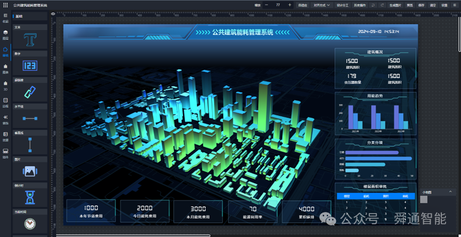Click the 生成图片 generate image button
The height and width of the screenshot is (237, 461).
395,5
